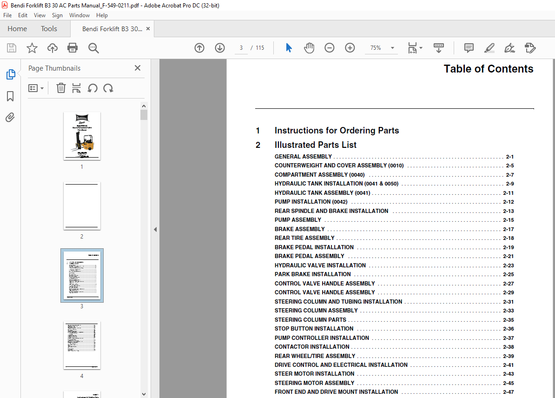Viewport: 555px width, 398px height.
Task: Click the STOP BUTTON INSTALLATION entry
Action: click(x=394, y=329)
